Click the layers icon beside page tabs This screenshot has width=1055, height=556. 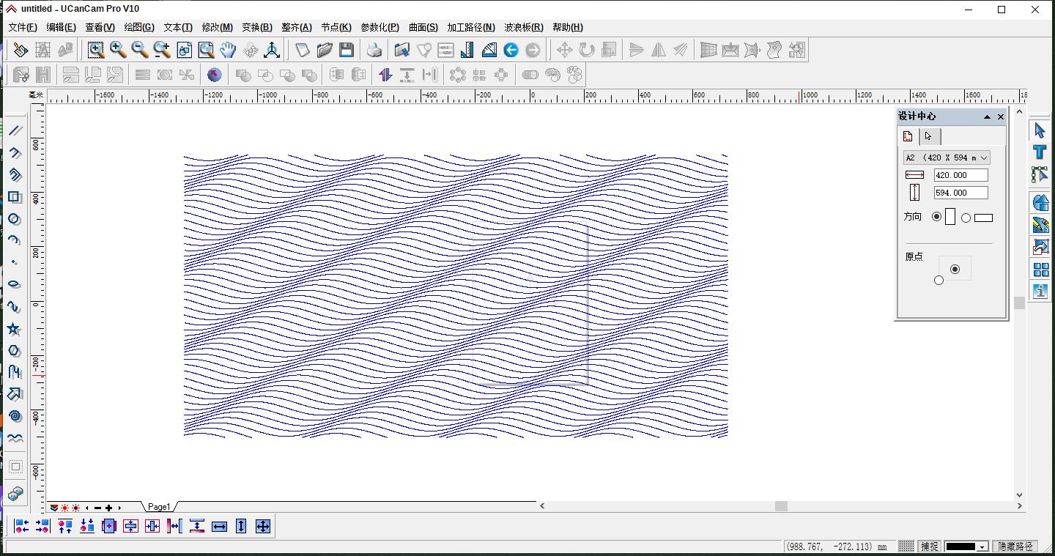coord(54,508)
